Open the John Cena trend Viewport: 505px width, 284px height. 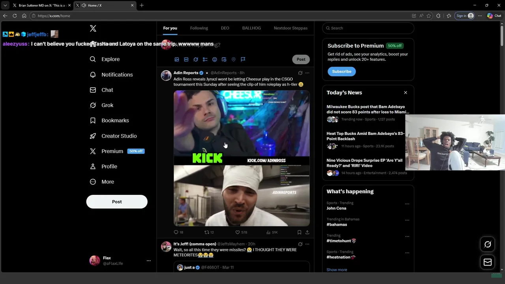coord(337,208)
